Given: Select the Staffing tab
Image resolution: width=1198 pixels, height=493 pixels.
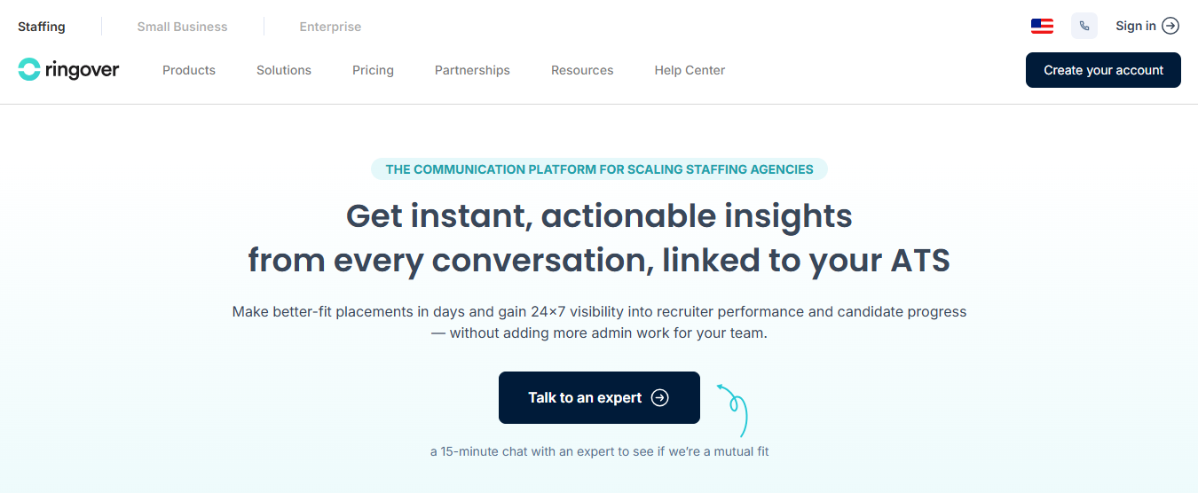Looking at the screenshot, I should point(42,27).
